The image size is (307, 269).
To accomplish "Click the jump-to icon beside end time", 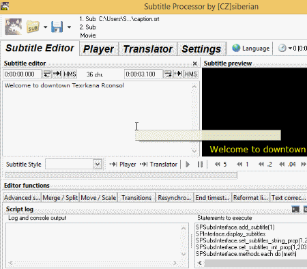I will click(178, 74).
